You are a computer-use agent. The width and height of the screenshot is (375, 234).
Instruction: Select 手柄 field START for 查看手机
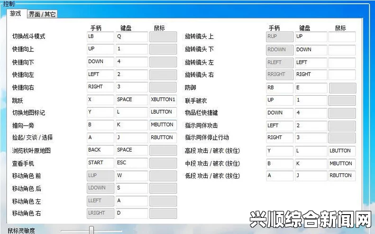pyautogui.click(x=101, y=163)
